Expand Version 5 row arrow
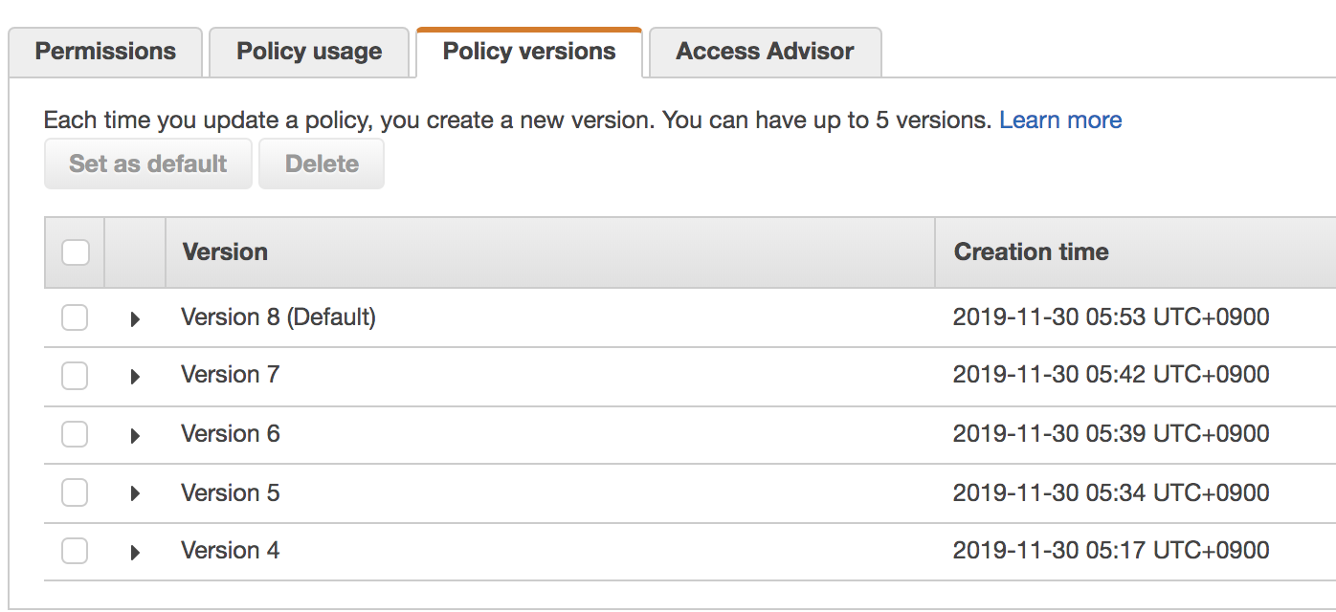The height and width of the screenshot is (612, 1336). tap(135, 494)
